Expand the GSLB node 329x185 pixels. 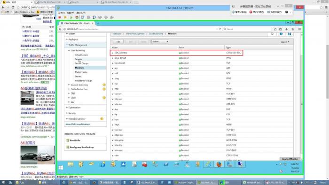click(69, 98)
